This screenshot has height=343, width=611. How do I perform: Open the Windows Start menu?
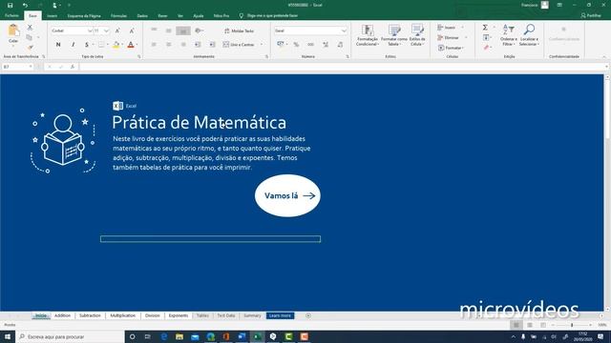[x=8, y=336]
